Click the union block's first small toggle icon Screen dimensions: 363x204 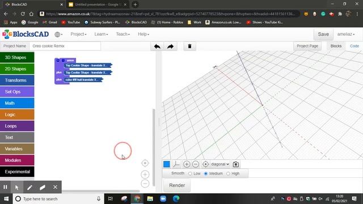tap(58, 61)
